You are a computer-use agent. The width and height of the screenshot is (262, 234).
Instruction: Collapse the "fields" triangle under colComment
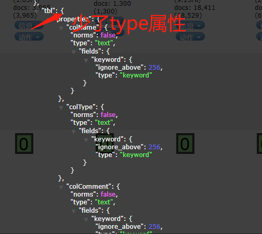pyautogui.click(x=73, y=211)
